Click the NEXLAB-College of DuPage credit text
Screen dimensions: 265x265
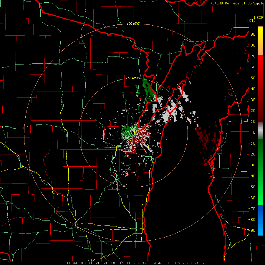coord(237,3)
